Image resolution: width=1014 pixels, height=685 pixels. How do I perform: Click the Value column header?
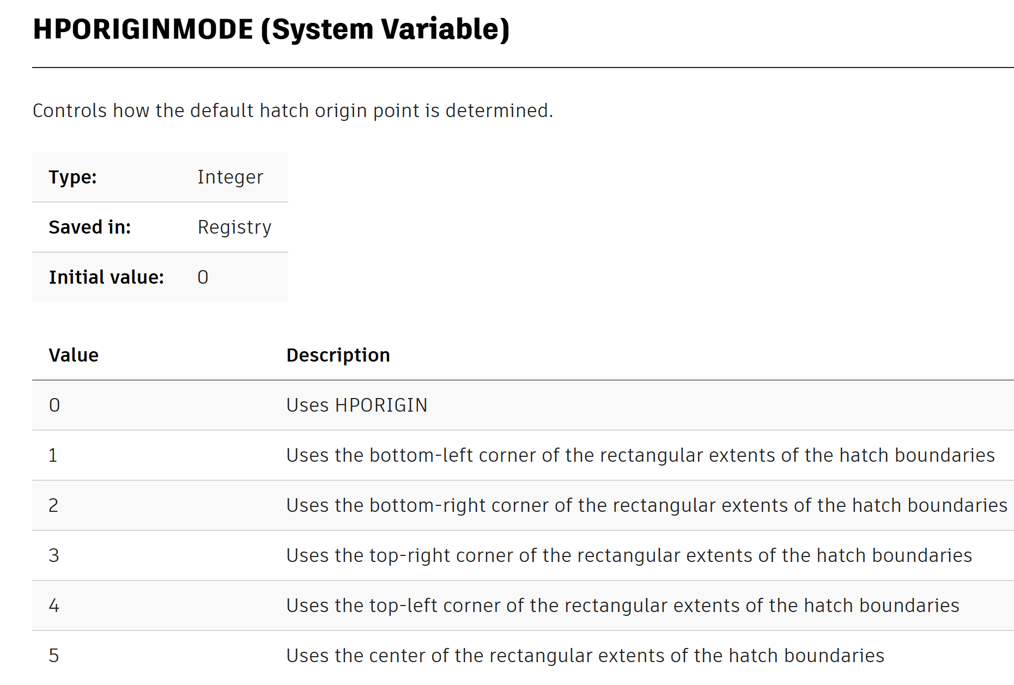tap(74, 355)
